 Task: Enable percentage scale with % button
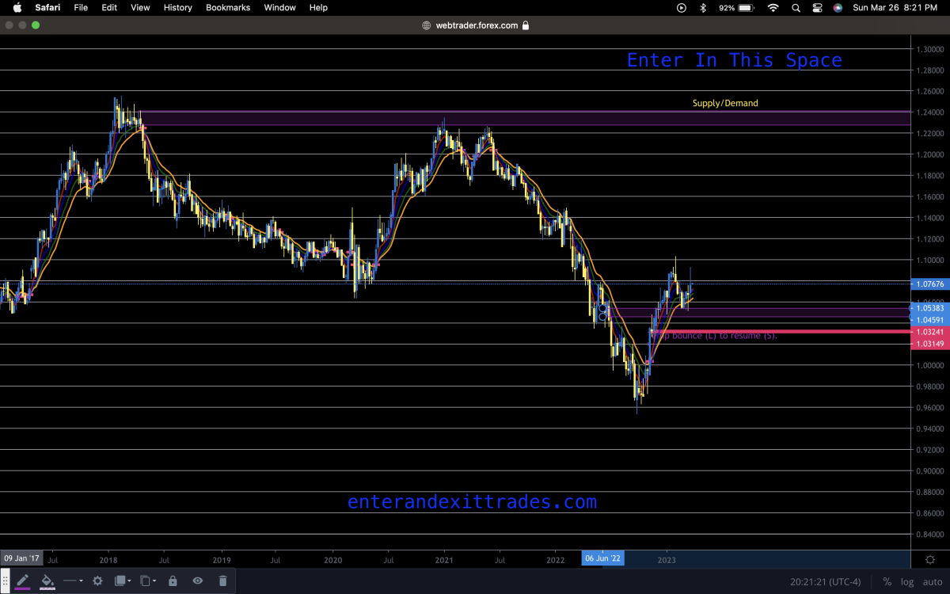tap(887, 581)
